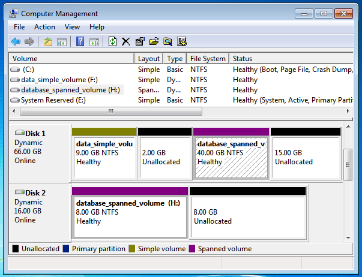362x277 pixels.
Task: Select the 8.00 GB database_spanned_volume (H:) partition
Action: [x=130, y=213]
